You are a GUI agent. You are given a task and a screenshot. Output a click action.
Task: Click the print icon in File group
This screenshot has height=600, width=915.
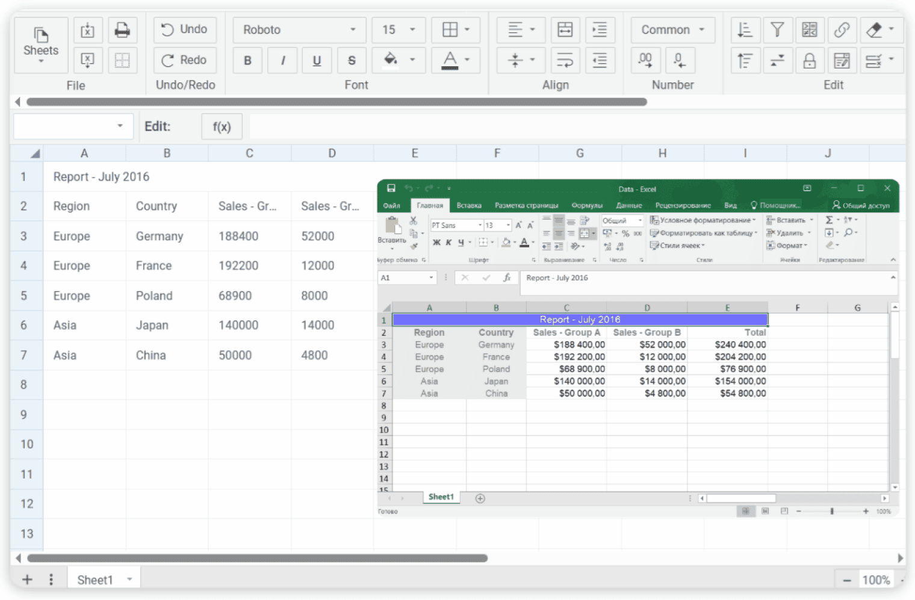point(122,30)
